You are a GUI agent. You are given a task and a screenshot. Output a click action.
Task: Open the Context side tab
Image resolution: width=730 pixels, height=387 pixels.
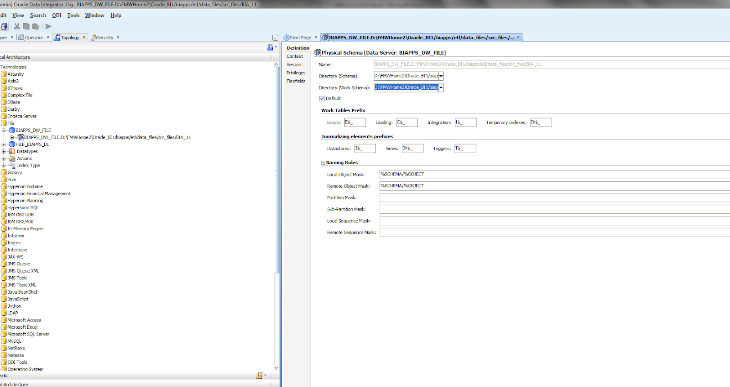click(295, 57)
